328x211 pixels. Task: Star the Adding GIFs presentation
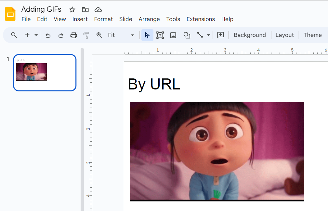(x=72, y=10)
